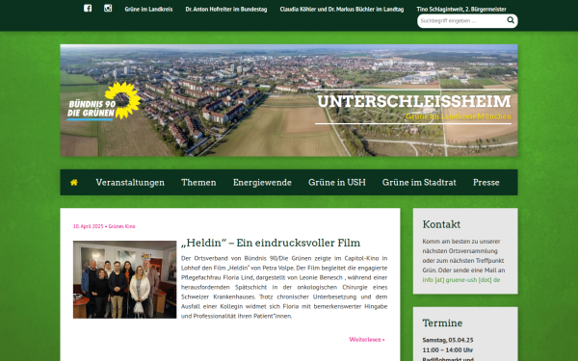Open the Grüne in USH menu
This screenshot has height=361, width=578.
(337, 182)
